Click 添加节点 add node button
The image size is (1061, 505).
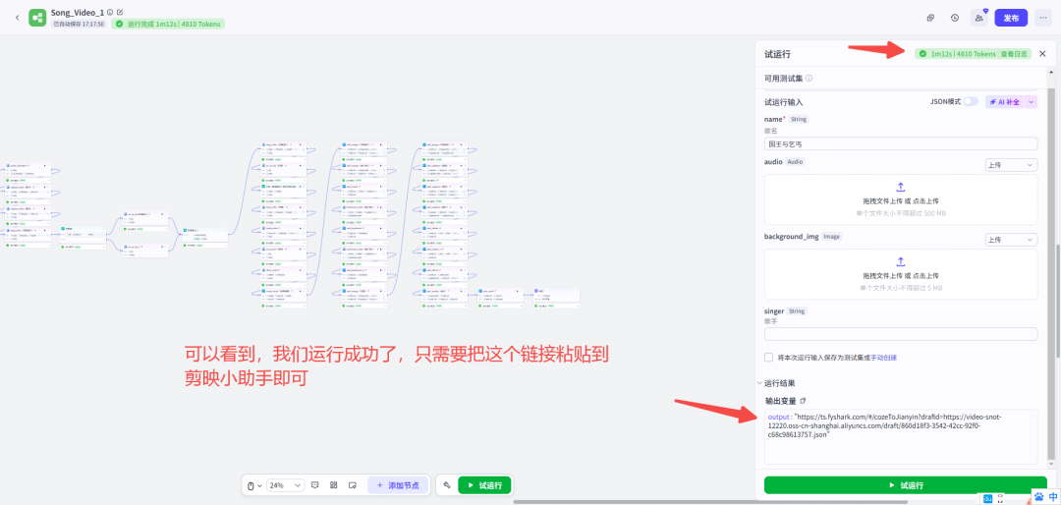398,485
